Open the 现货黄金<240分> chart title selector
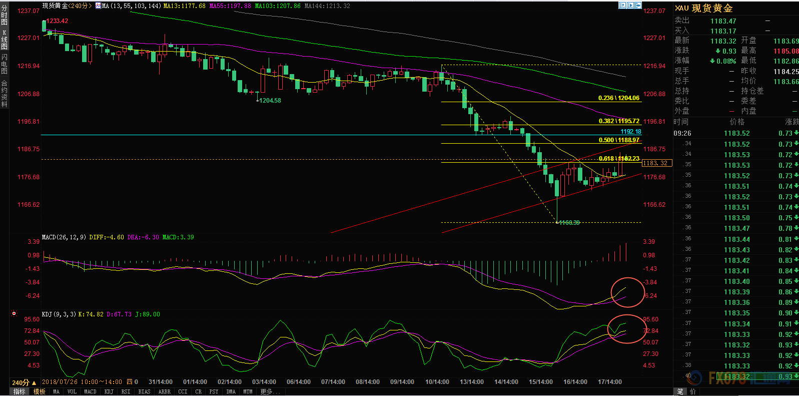 point(67,6)
